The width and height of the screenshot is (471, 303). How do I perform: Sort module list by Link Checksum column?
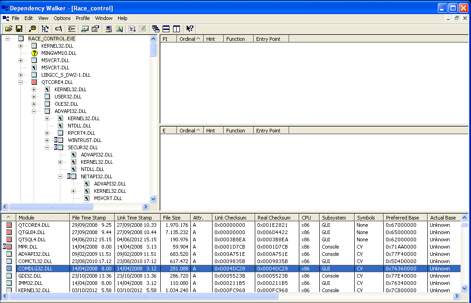tap(233, 218)
